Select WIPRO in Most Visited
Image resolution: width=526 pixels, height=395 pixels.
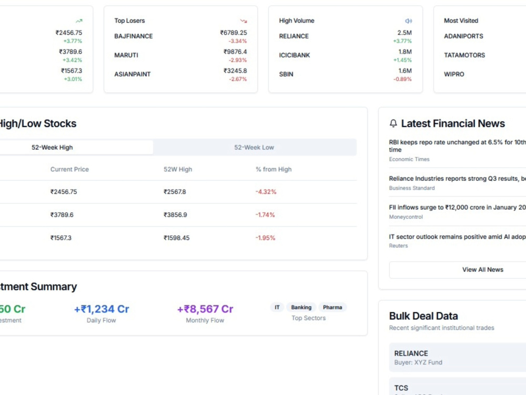tap(454, 74)
